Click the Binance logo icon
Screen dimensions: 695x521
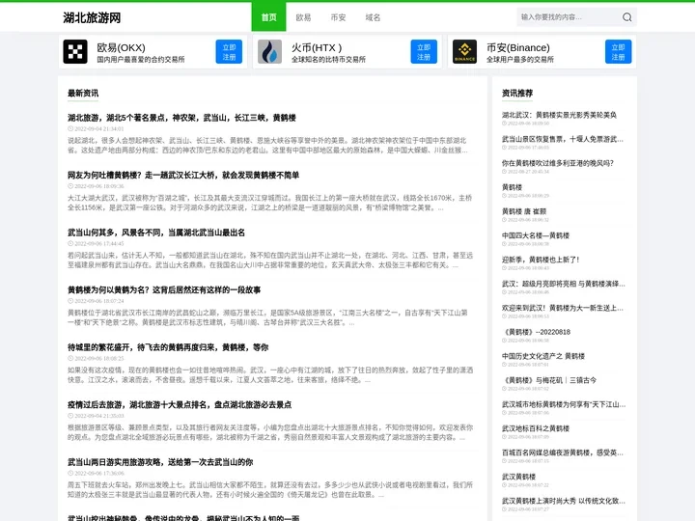[x=464, y=51]
